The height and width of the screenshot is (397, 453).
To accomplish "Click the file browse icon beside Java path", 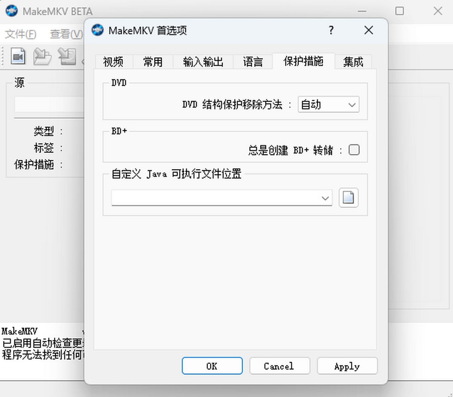I will pyautogui.click(x=348, y=198).
